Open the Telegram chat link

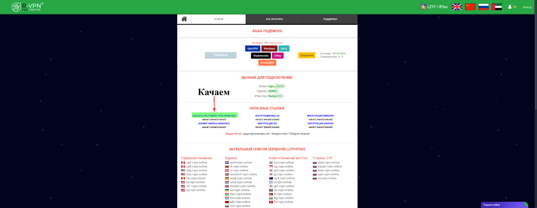coord(279,134)
